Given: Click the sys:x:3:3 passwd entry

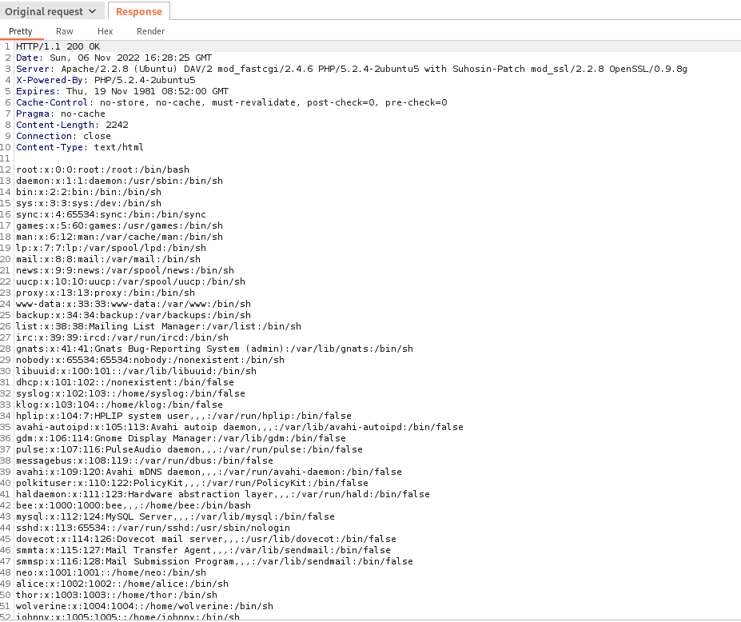Looking at the screenshot, I should click(x=89, y=203).
